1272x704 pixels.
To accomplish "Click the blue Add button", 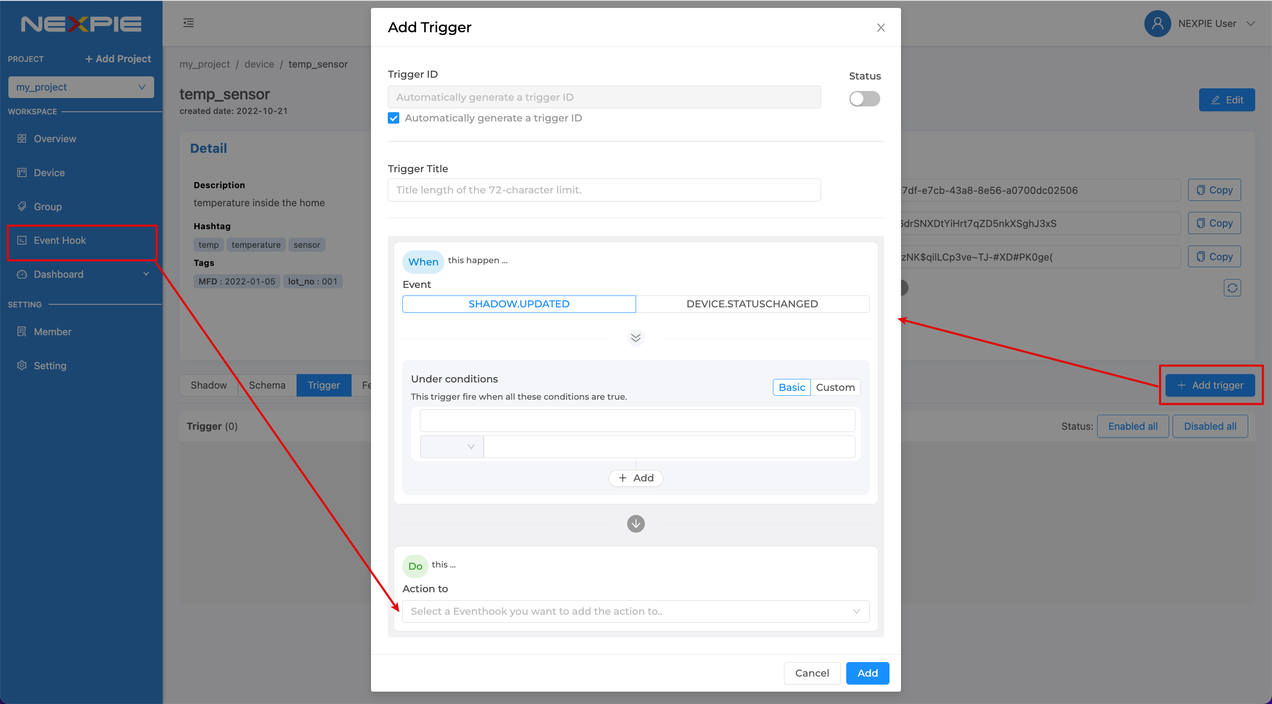I will click(867, 674).
